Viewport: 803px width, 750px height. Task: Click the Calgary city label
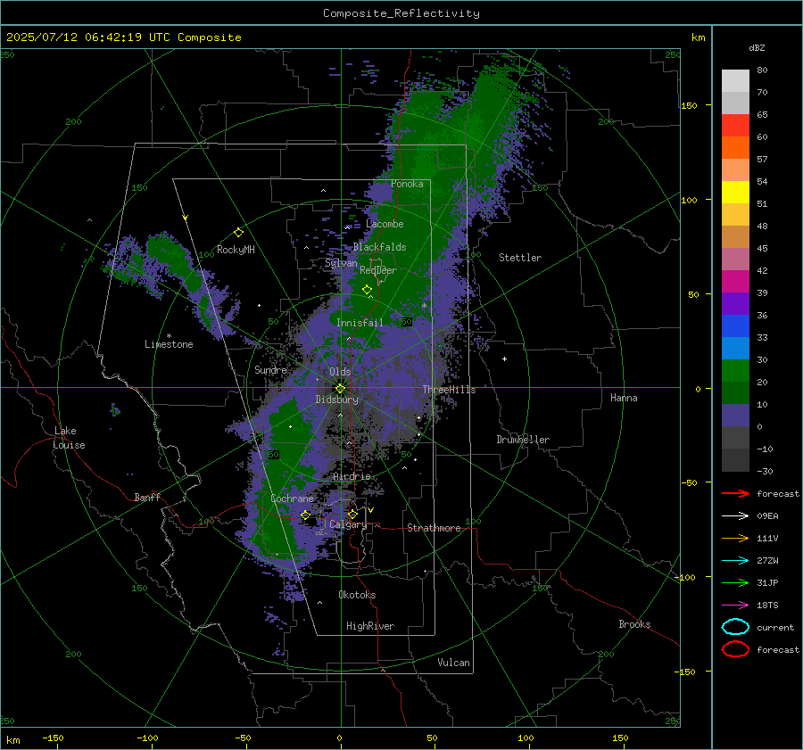point(348,524)
